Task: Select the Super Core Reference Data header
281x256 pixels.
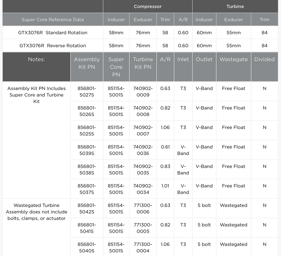Action: (53, 19)
